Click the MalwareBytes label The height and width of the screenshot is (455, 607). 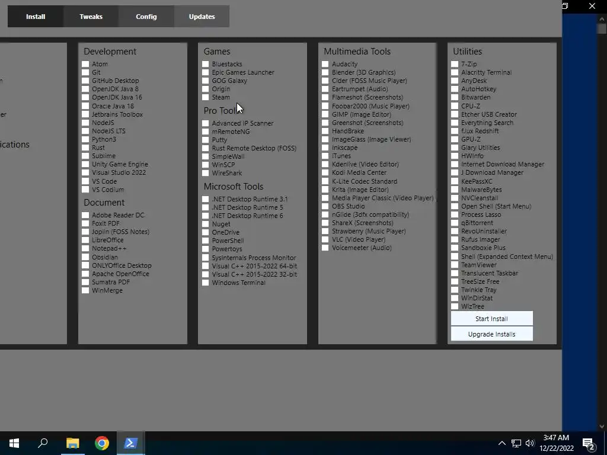[x=481, y=190]
